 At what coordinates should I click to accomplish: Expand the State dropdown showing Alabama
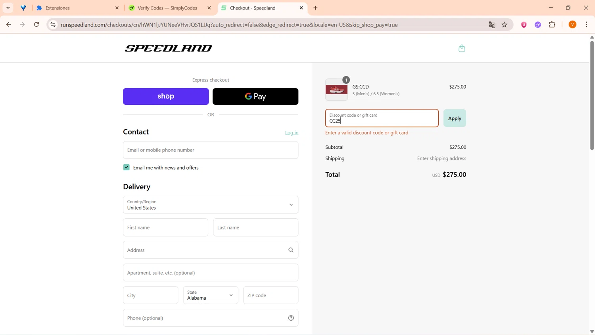pyautogui.click(x=211, y=295)
